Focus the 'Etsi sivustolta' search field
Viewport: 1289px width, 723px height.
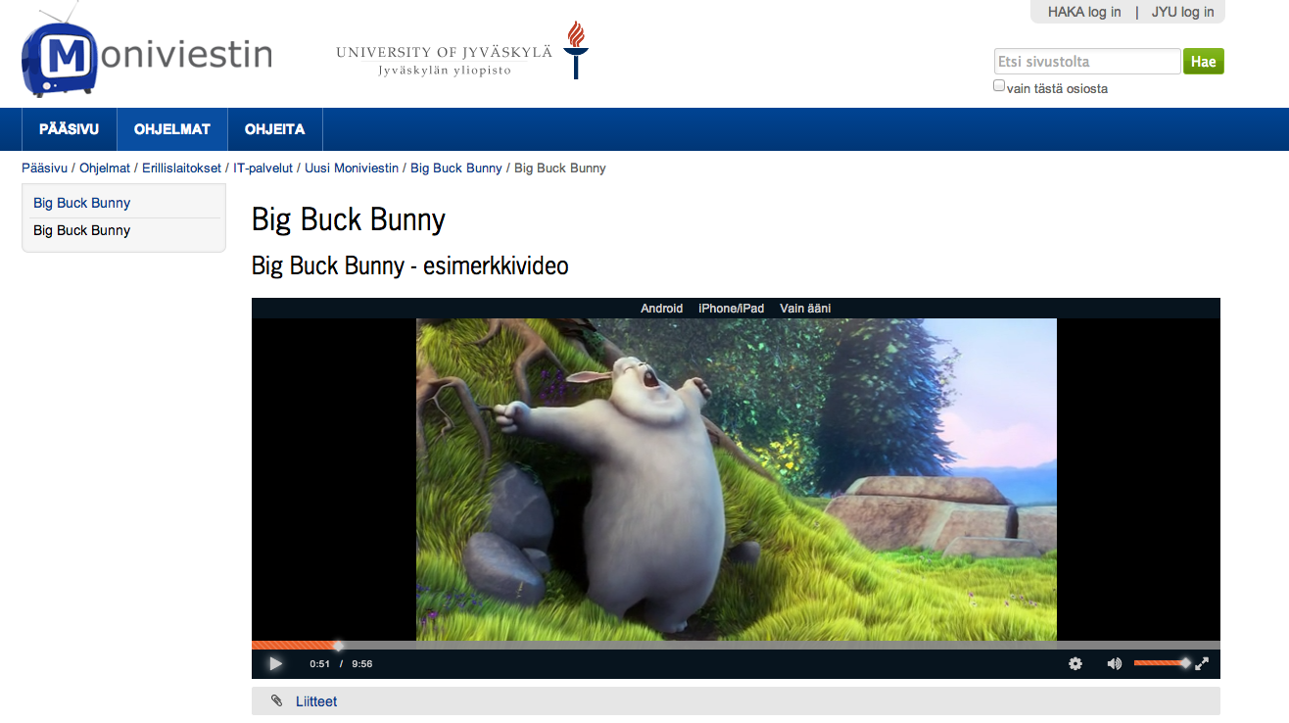1086,62
